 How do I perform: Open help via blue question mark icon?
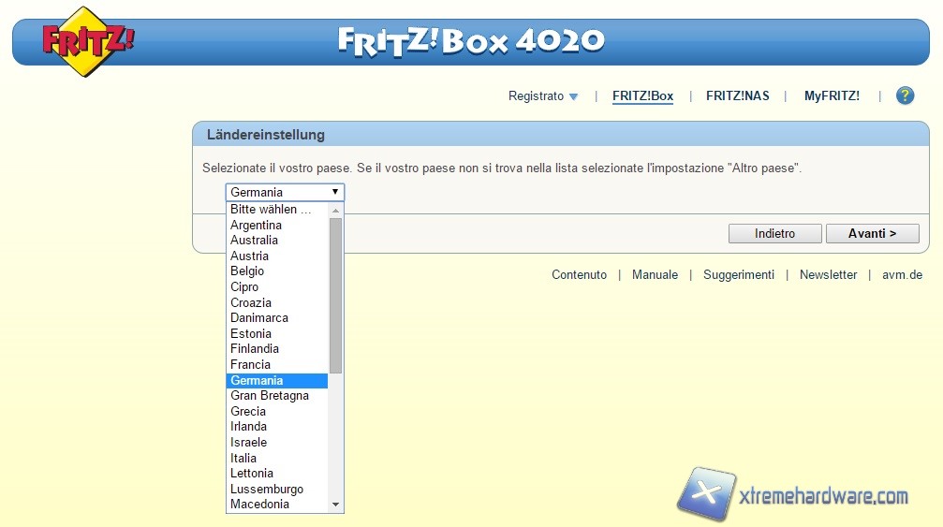pos(905,95)
